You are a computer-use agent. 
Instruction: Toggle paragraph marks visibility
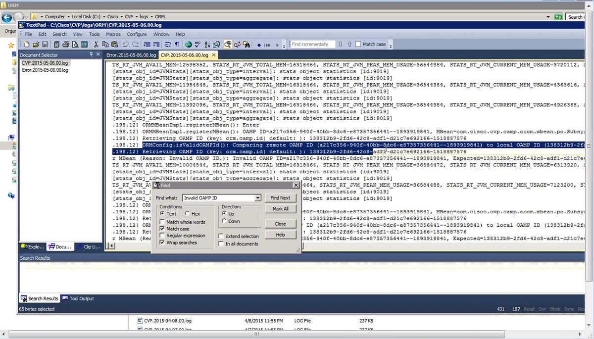coord(177,45)
